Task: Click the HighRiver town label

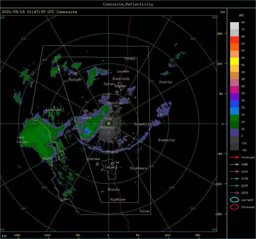Action: click(118, 199)
